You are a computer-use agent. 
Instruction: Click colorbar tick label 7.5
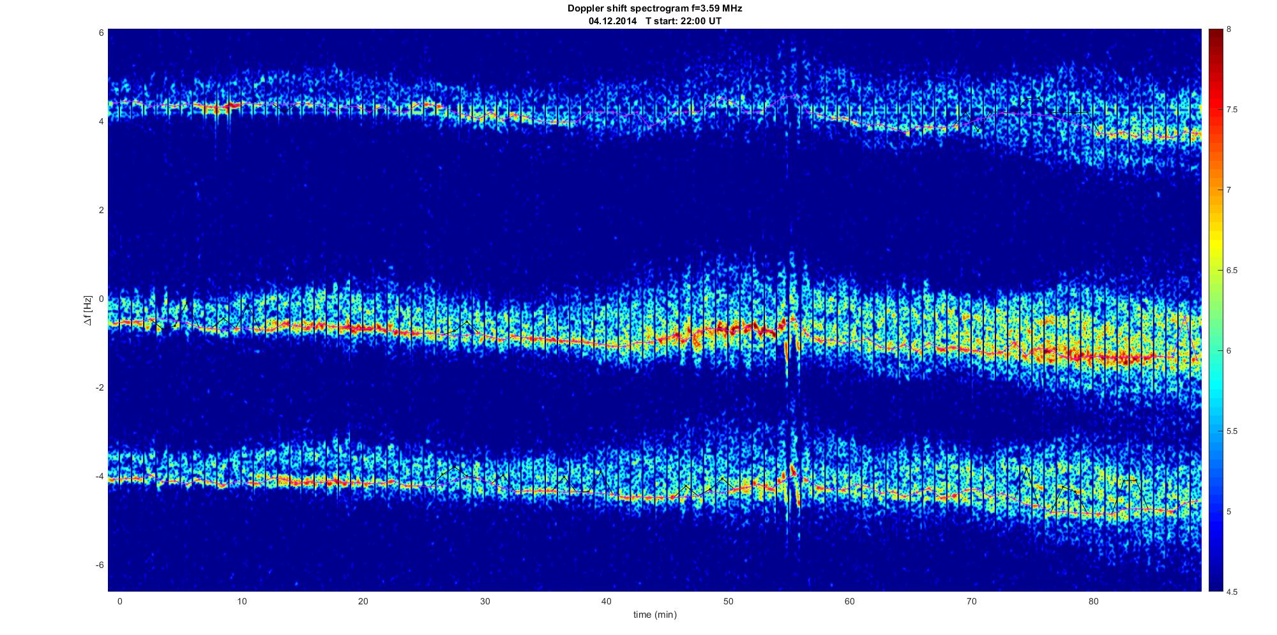[x=1232, y=110]
